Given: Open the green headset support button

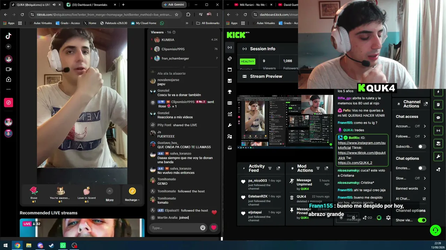Looking at the screenshot, I should (x=435, y=230).
